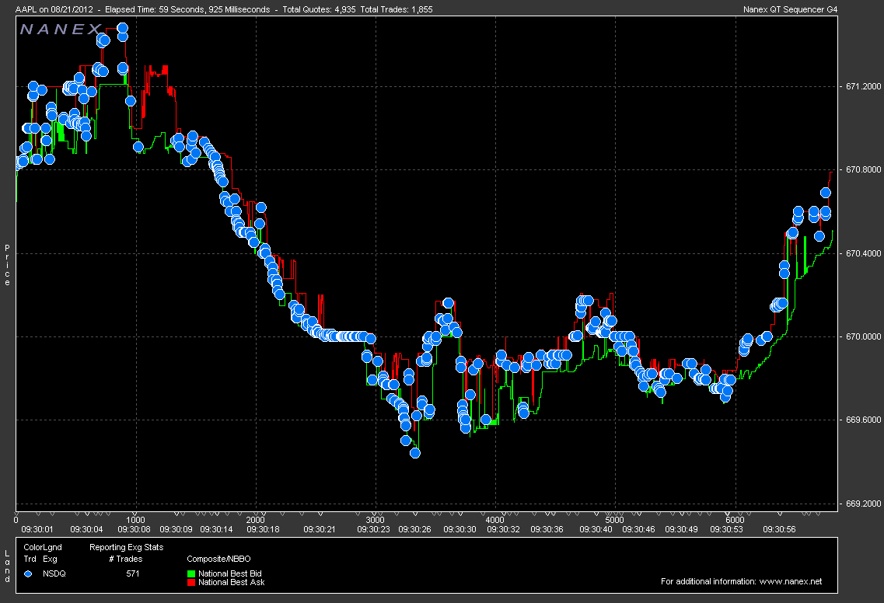Click the 09:30:09 time label

pos(176,529)
